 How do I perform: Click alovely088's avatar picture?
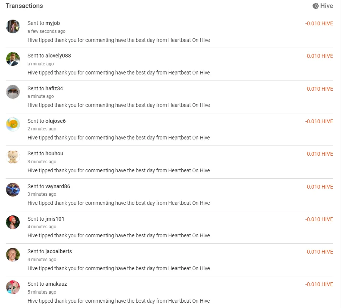(13, 59)
